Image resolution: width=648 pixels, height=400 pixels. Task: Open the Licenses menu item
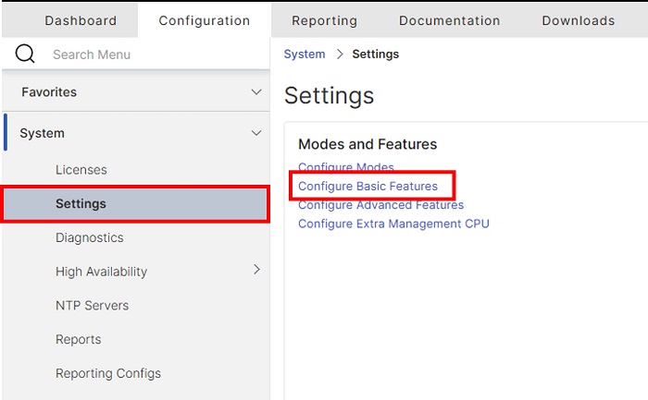coord(81,169)
